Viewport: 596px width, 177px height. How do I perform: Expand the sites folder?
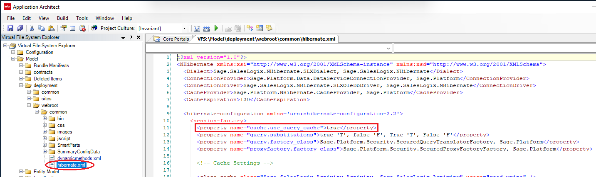29,99
